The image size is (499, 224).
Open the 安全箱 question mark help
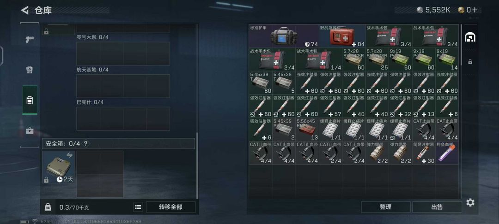(85, 144)
